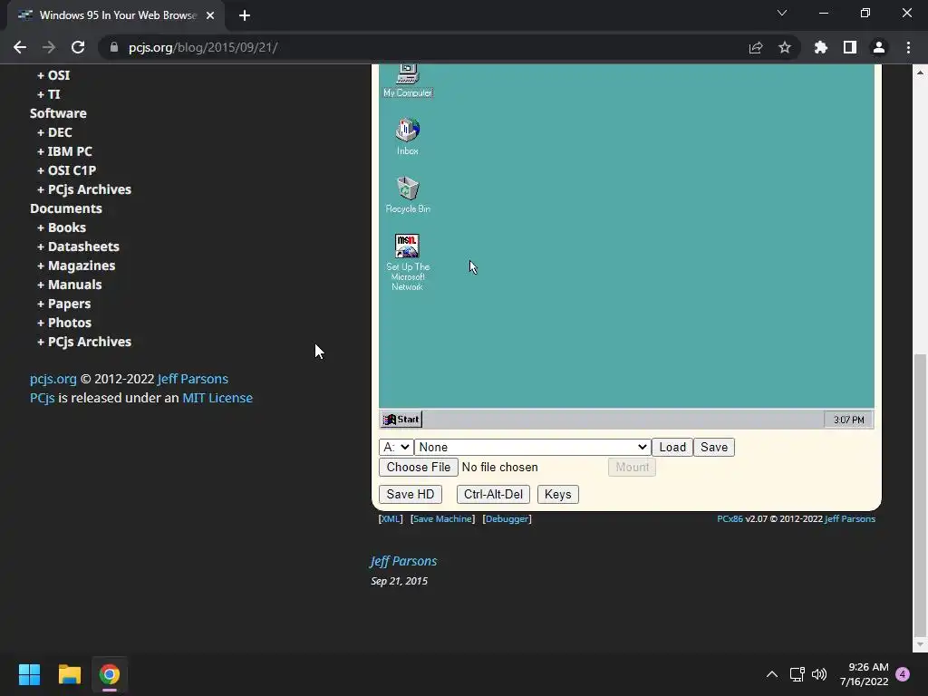The height and width of the screenshot is (696, 928).
Task: Click the network tray icon
Action: 797,674
